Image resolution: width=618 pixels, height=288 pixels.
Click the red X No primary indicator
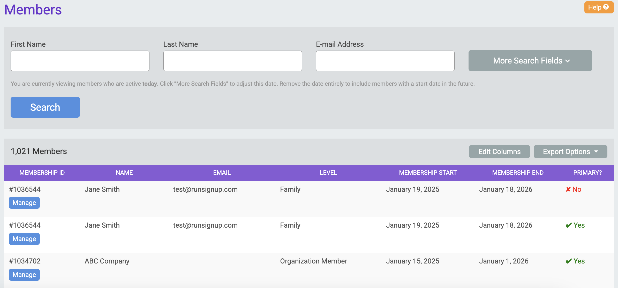click(568, 189)
